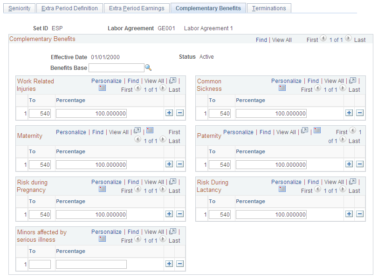The image size is (378, 279).
Task: Open the Benefits Base lookup magnifying glass
Action: pyautogui.click(x=150, y=68)
